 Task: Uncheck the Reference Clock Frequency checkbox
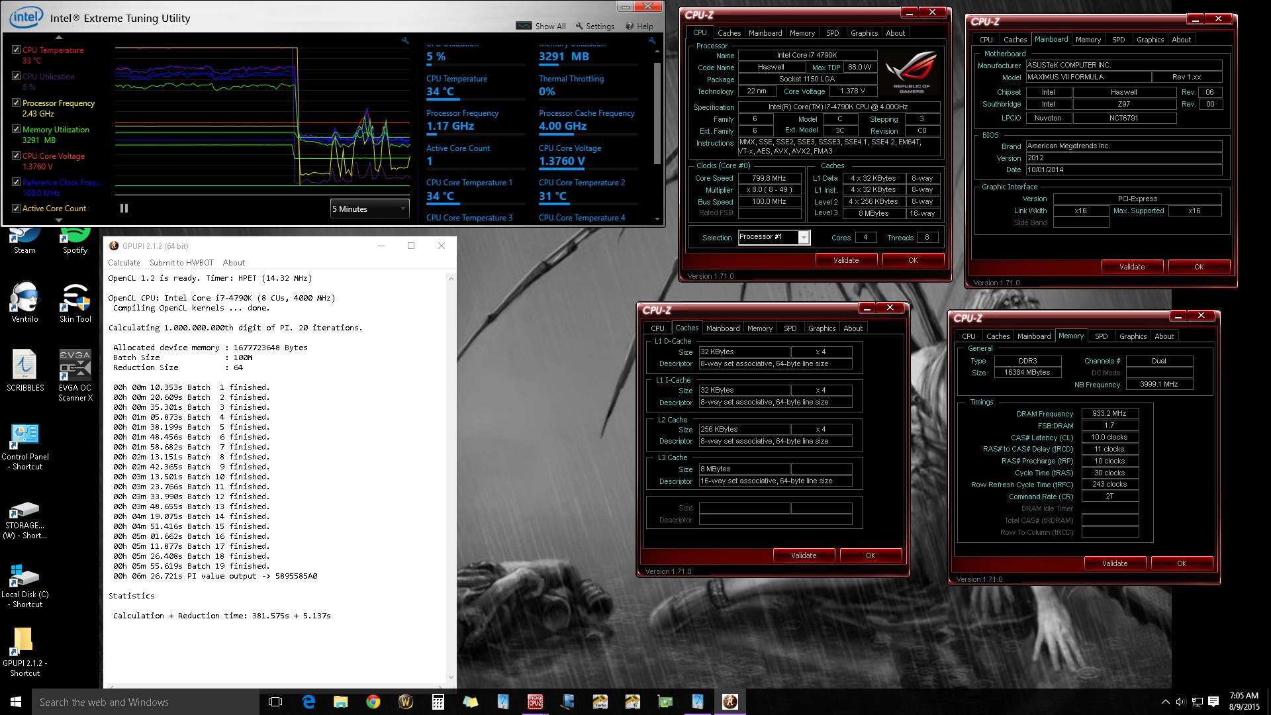(x=16, y=182)
